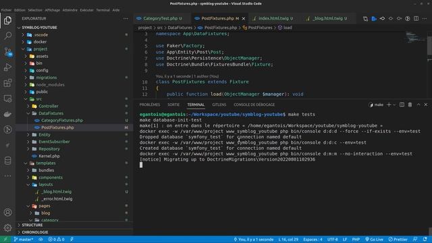The height and width of the screenshot is (243, 432).
Task: Switch to PROBLÈMES panel tab
Action: point(150,105)
